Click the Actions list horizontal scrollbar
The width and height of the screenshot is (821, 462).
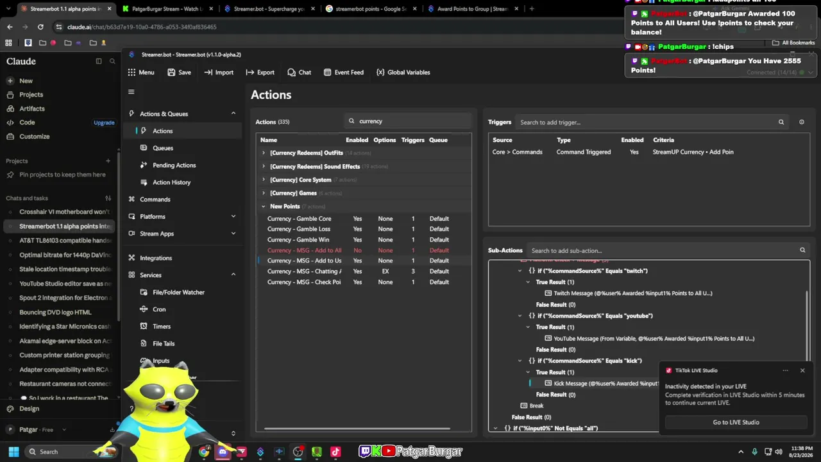click(357, 429)
